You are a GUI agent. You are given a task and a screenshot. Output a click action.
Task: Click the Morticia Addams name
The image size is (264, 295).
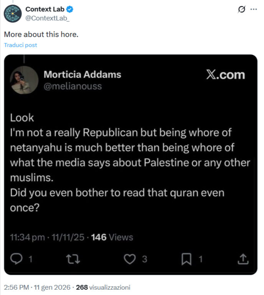[82, 75]
